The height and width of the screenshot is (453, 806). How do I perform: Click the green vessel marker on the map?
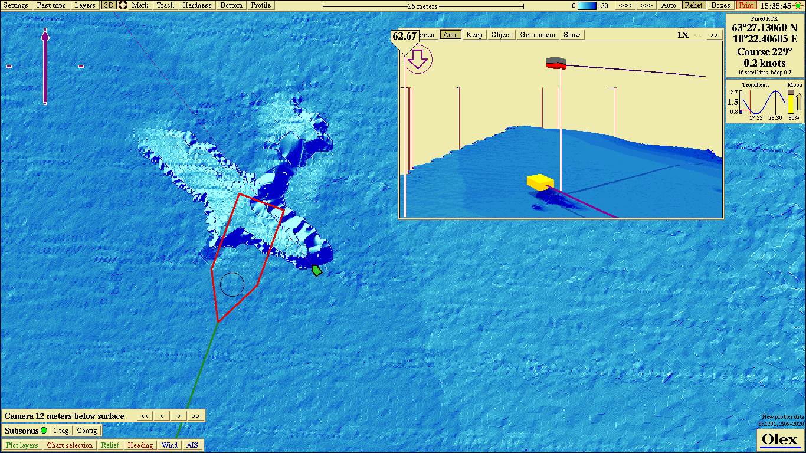pyautogui.click(x=317, y=270)
